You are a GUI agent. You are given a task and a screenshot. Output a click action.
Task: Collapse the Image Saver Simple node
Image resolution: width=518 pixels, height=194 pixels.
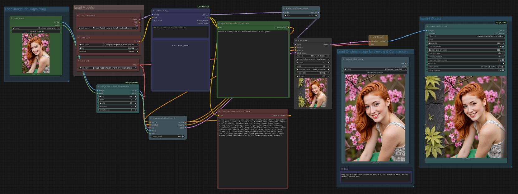[x=427, y=26]
